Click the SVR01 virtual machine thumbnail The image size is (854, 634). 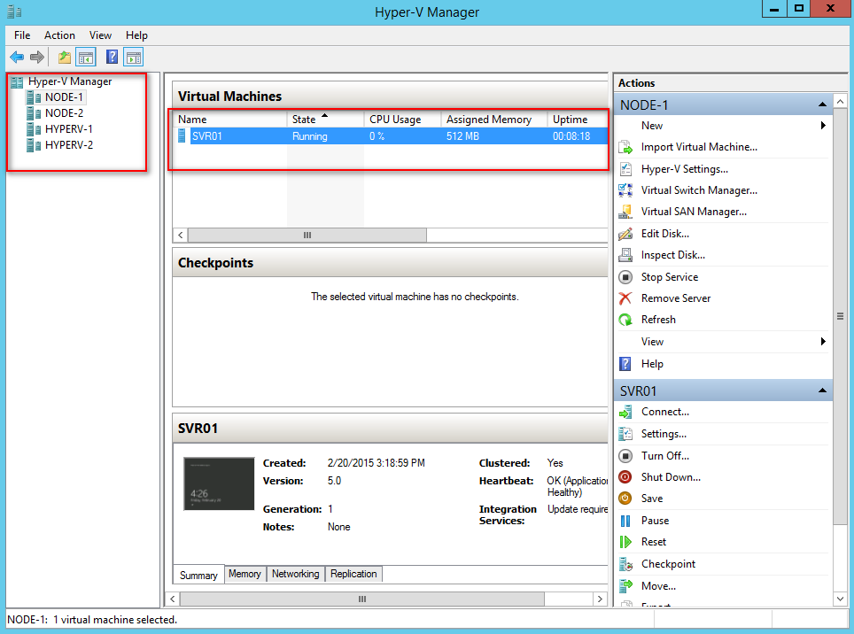[219, 483]
